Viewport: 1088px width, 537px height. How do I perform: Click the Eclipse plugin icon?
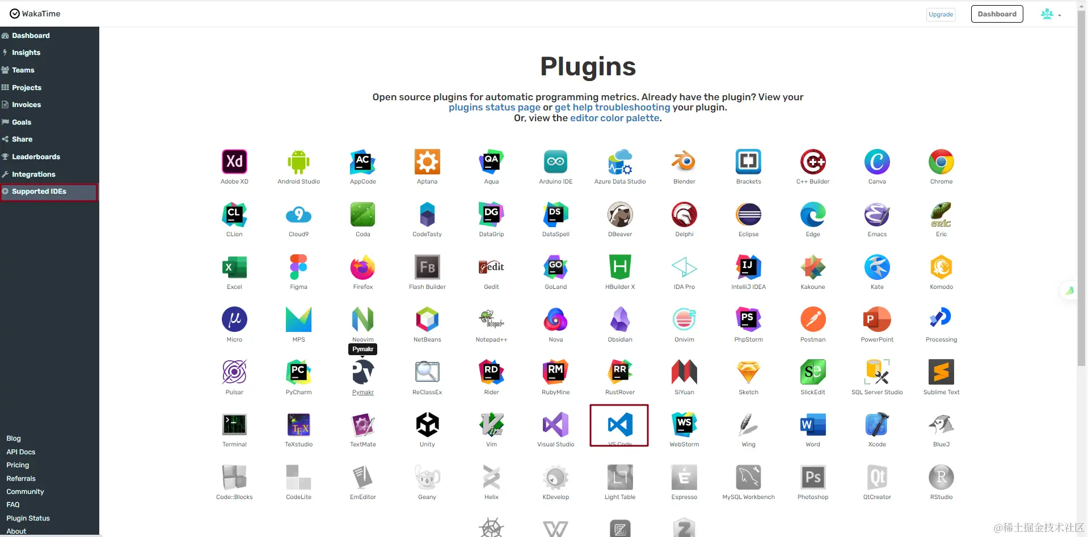(x=749, y=215)
